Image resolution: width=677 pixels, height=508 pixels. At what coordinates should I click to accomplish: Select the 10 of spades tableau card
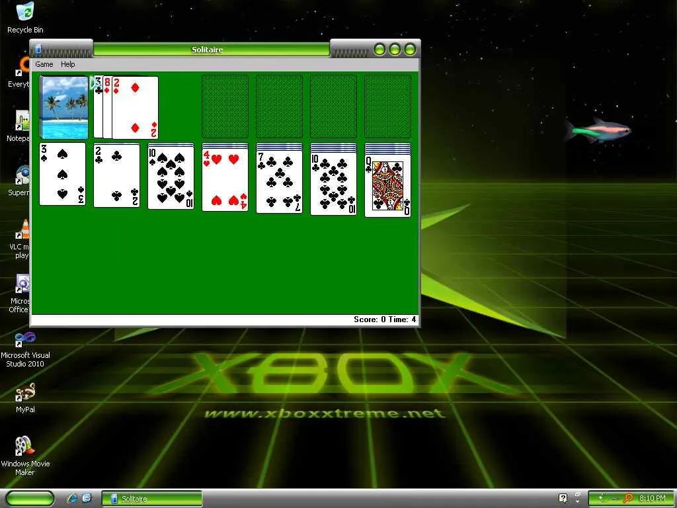[x=171, y=178]
